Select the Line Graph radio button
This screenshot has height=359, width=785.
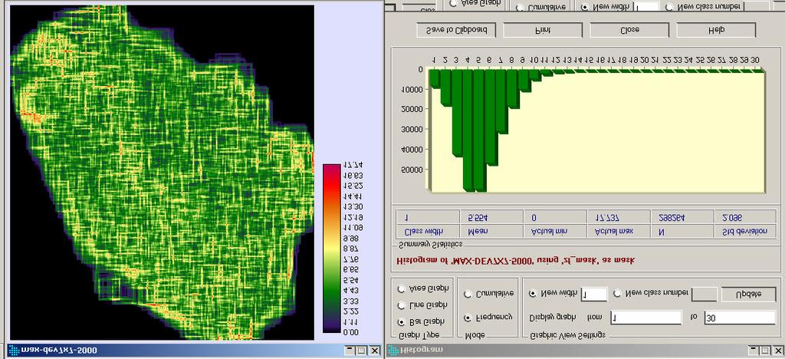(401, 305)
